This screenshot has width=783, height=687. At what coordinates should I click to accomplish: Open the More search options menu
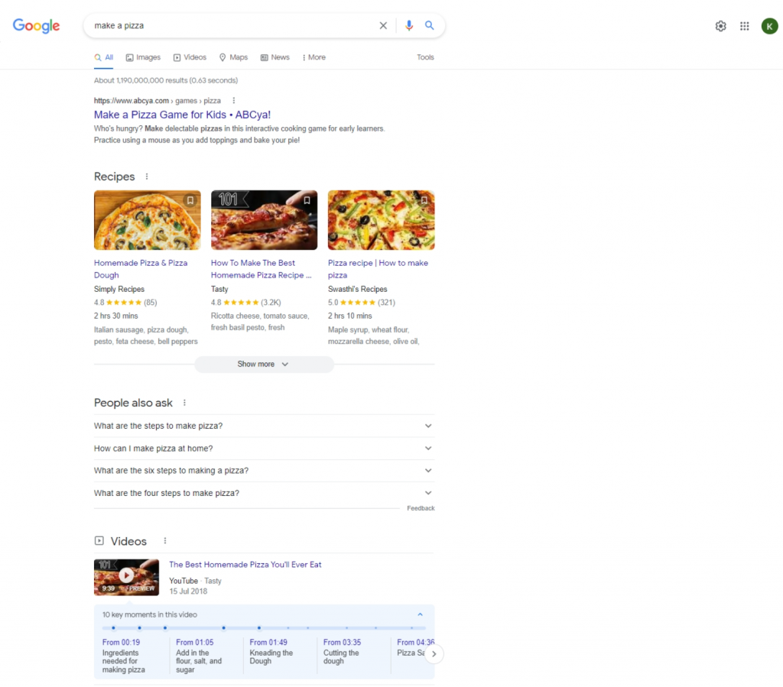314,57
